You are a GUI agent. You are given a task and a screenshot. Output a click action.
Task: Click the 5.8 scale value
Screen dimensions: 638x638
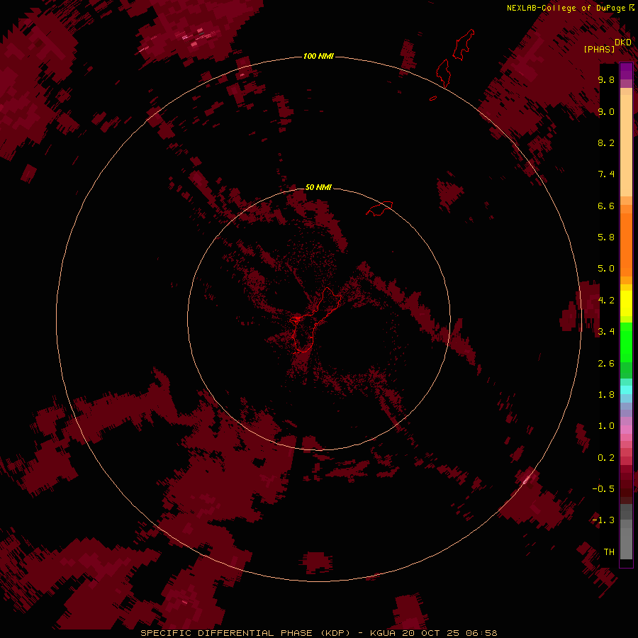tap(606, 237)
